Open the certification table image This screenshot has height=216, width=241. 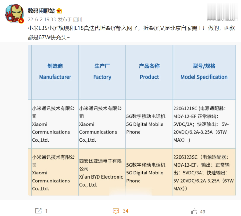click(132, 120)
